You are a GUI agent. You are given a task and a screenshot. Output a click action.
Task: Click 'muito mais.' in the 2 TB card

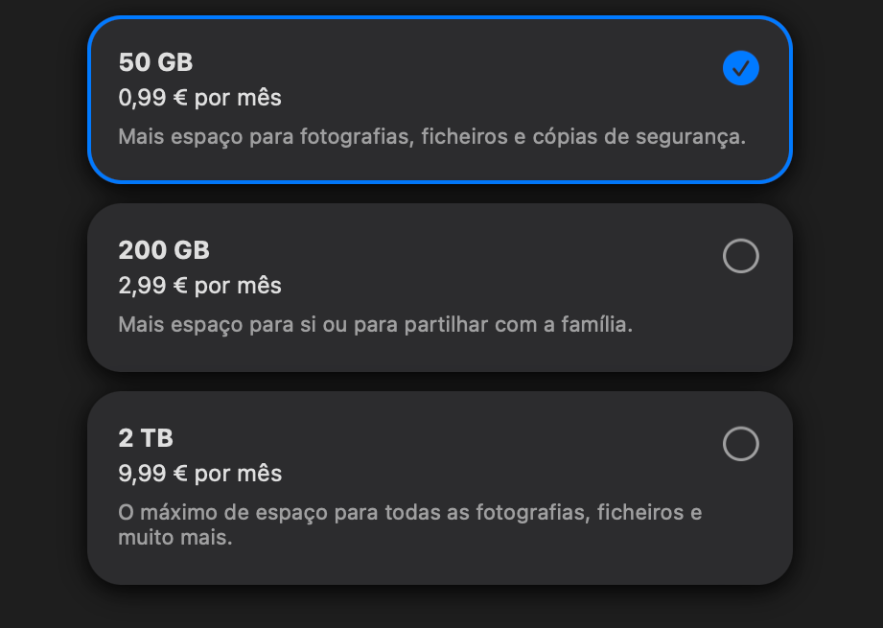coord(175,538)
